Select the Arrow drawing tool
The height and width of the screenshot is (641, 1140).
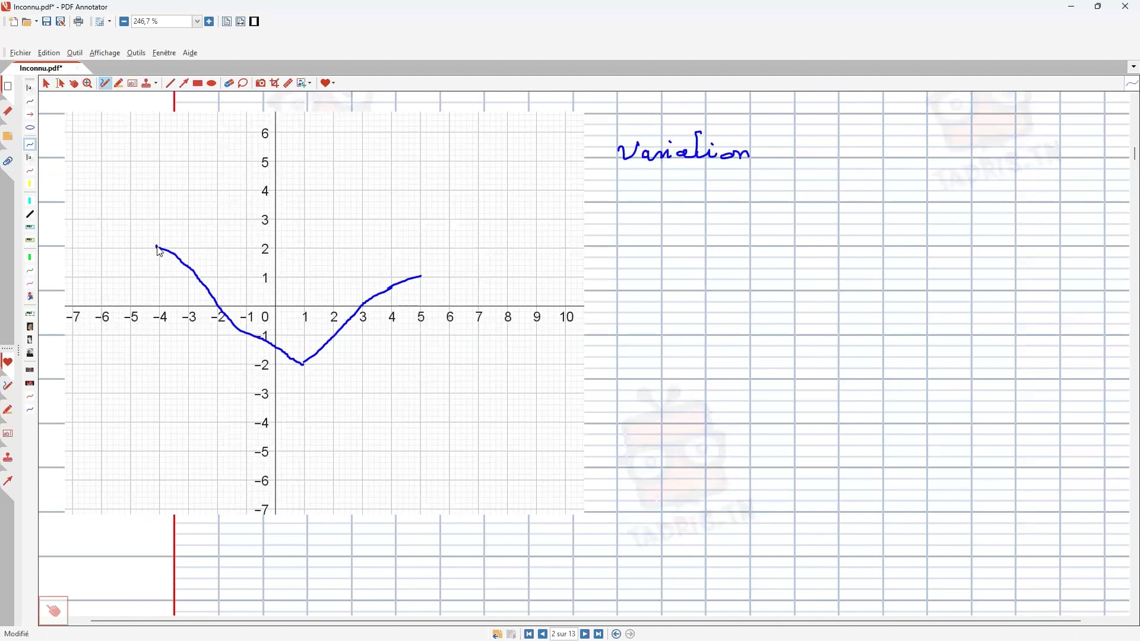pos(184,83)
